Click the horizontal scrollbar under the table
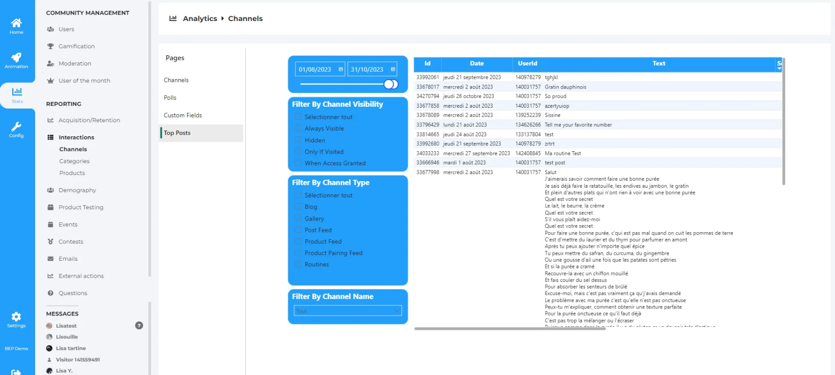 [x=509, y=329]
